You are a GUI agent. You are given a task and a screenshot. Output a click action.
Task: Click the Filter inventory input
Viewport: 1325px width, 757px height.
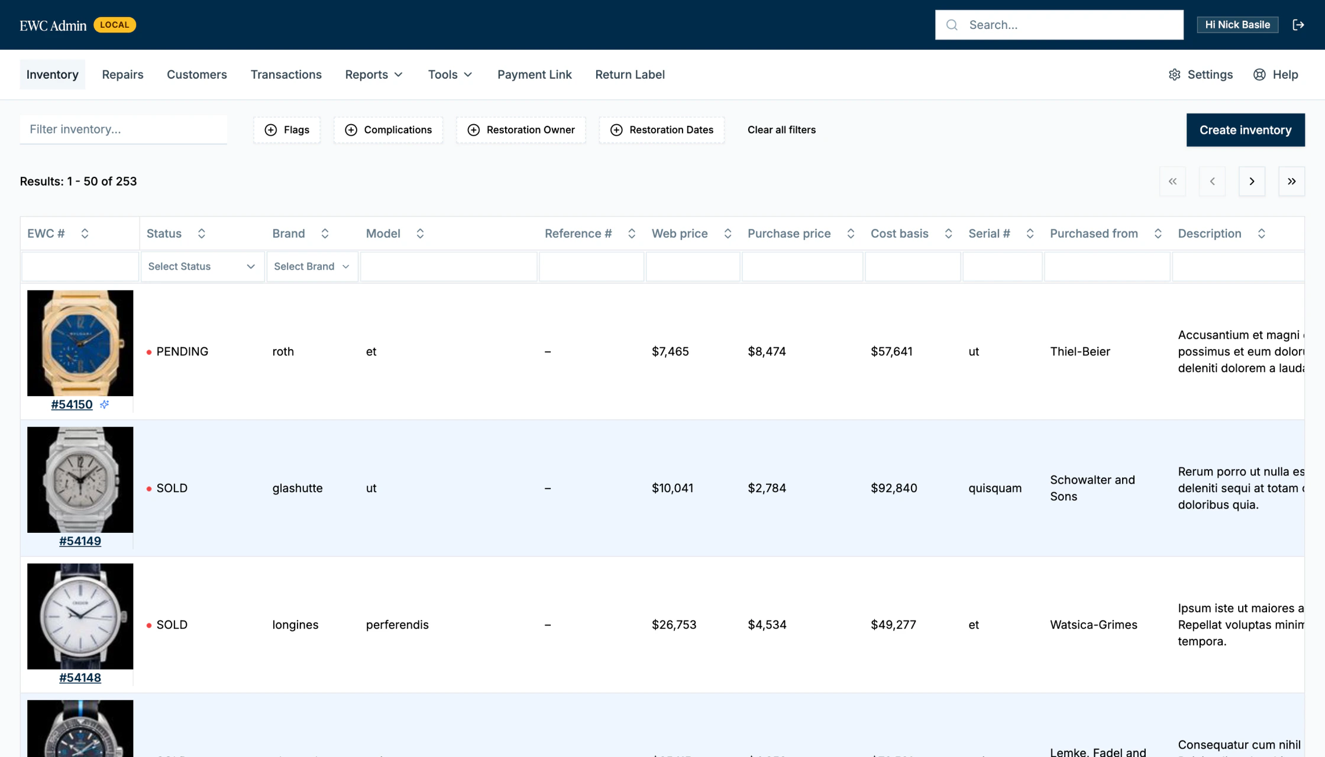[123, 130]
